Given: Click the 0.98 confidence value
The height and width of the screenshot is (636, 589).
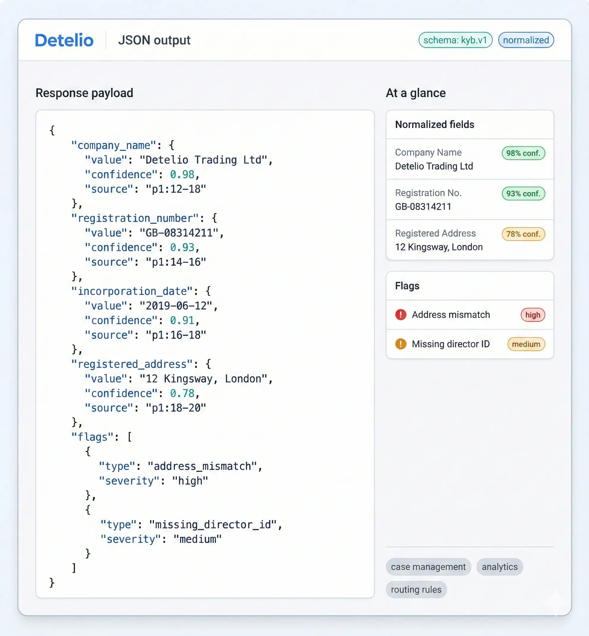Looking at the screenshot, I should [182, 174].
